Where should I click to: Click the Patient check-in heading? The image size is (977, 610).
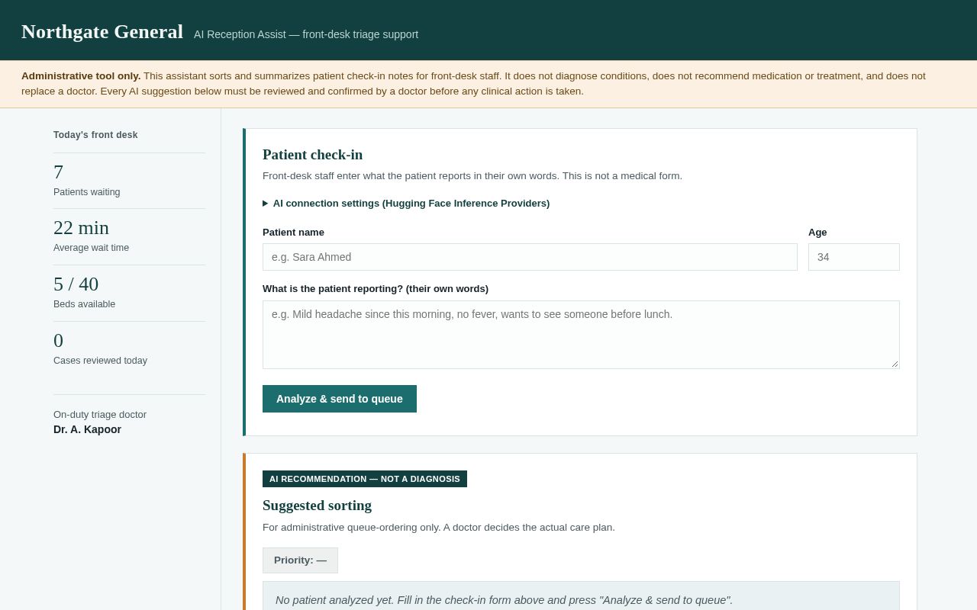click(312, 155)
